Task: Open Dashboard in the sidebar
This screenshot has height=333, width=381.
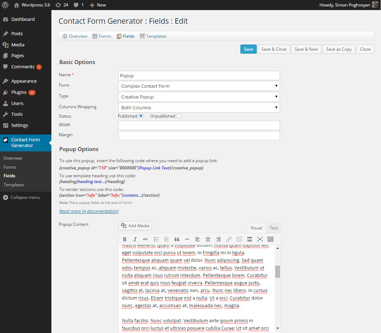Action: pyautogui.click(x=23, y=19)
